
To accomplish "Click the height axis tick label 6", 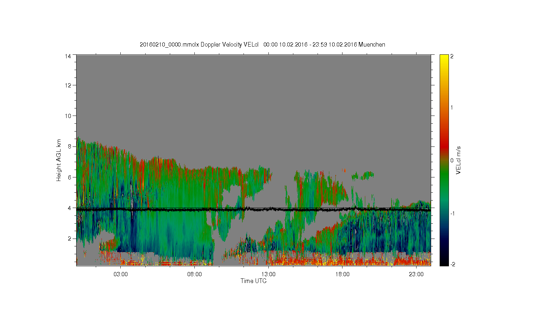I will click(69, 177).
